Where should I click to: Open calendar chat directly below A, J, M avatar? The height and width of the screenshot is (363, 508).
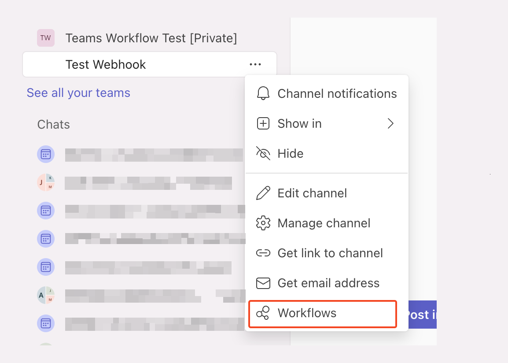point(46,323)
